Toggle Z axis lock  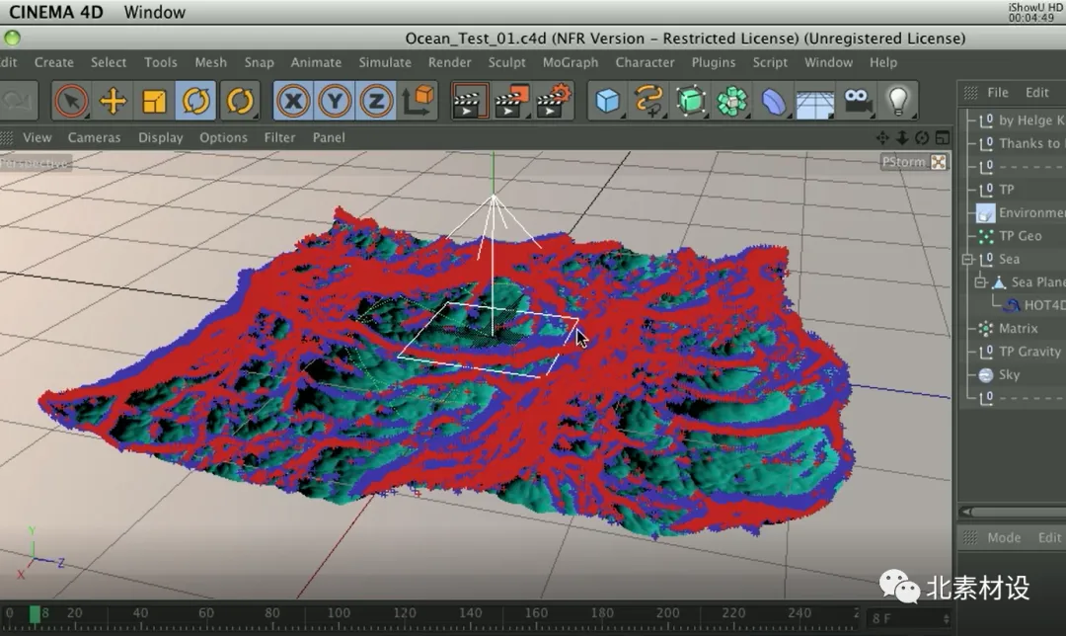click(376, 102)
